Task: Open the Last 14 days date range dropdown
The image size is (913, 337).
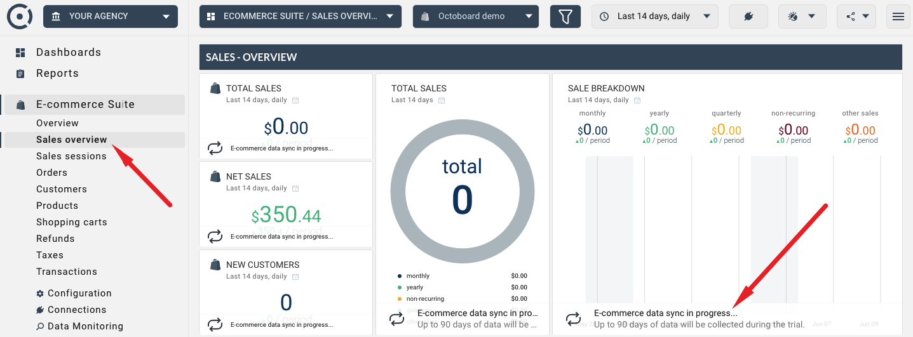Action: (x=655, y=16)
